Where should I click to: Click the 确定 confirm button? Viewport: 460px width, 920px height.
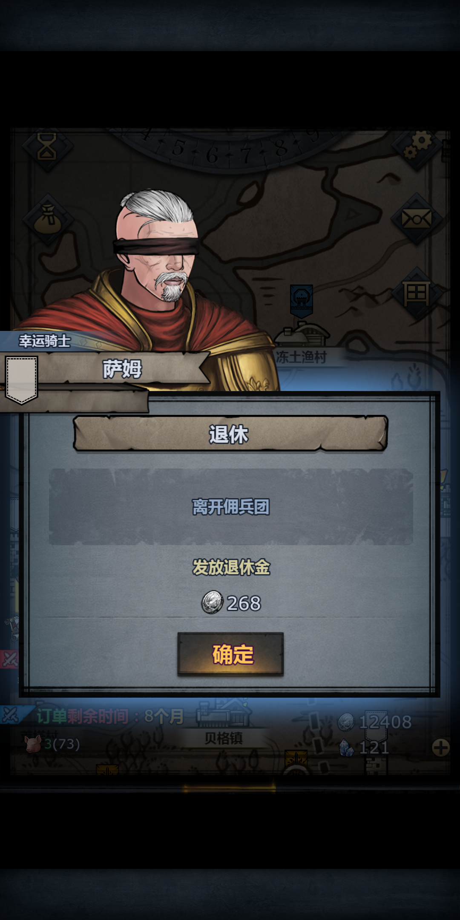230,654
